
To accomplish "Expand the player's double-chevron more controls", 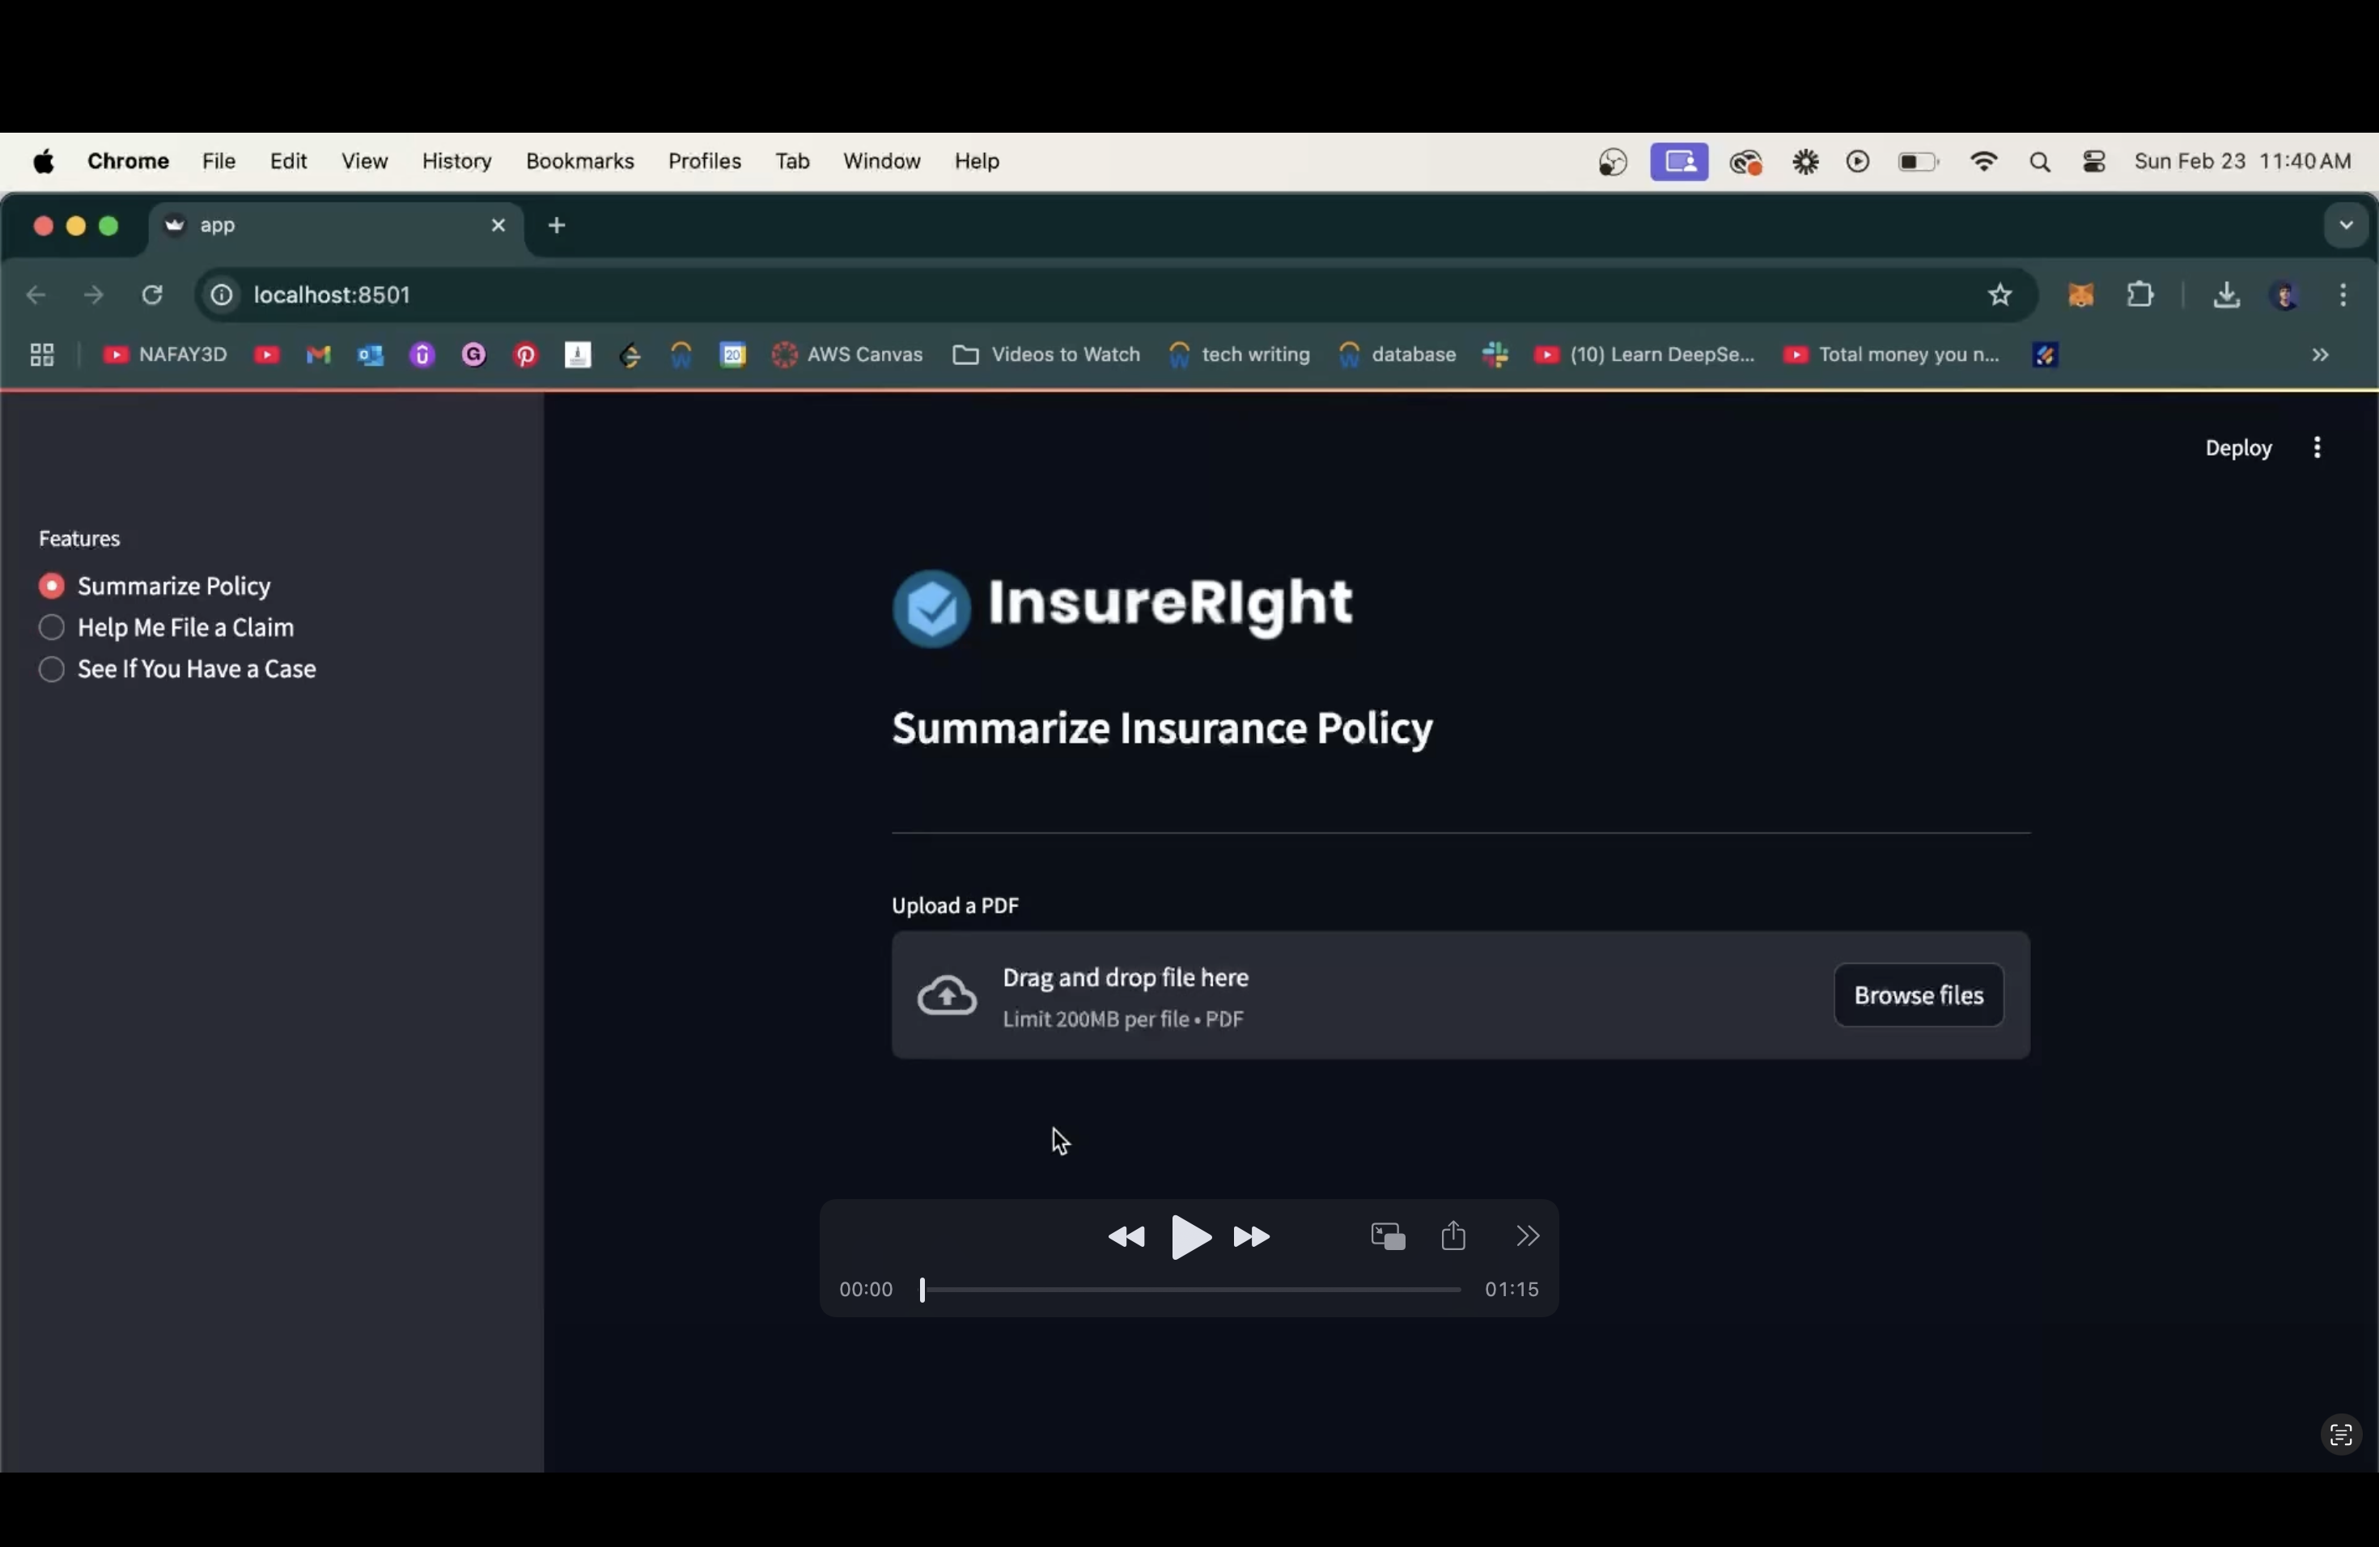I will (x=1528, y=1236).
